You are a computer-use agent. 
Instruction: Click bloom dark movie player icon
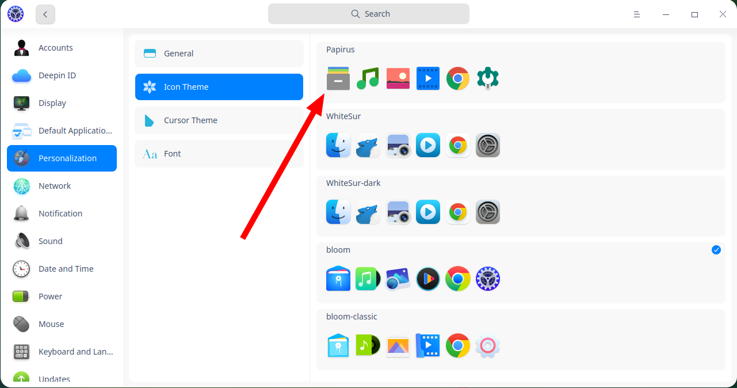click(428, 279)
